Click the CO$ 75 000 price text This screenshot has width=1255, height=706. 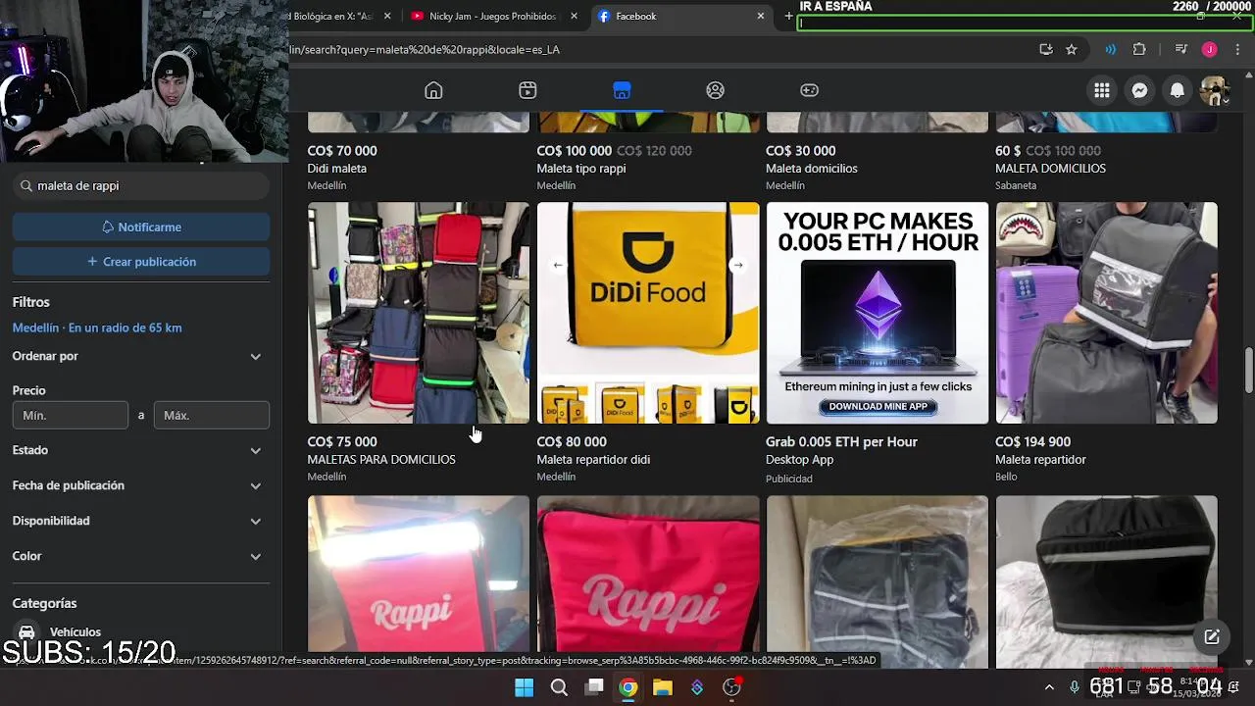click(x=342, y=442)
